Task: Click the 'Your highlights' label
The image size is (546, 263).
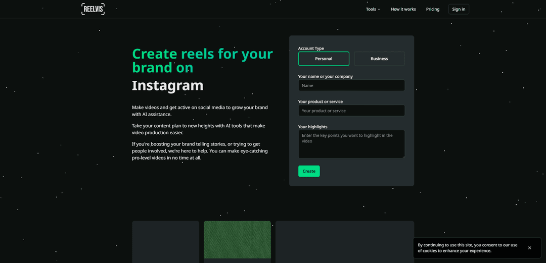Action: point(313,127)
